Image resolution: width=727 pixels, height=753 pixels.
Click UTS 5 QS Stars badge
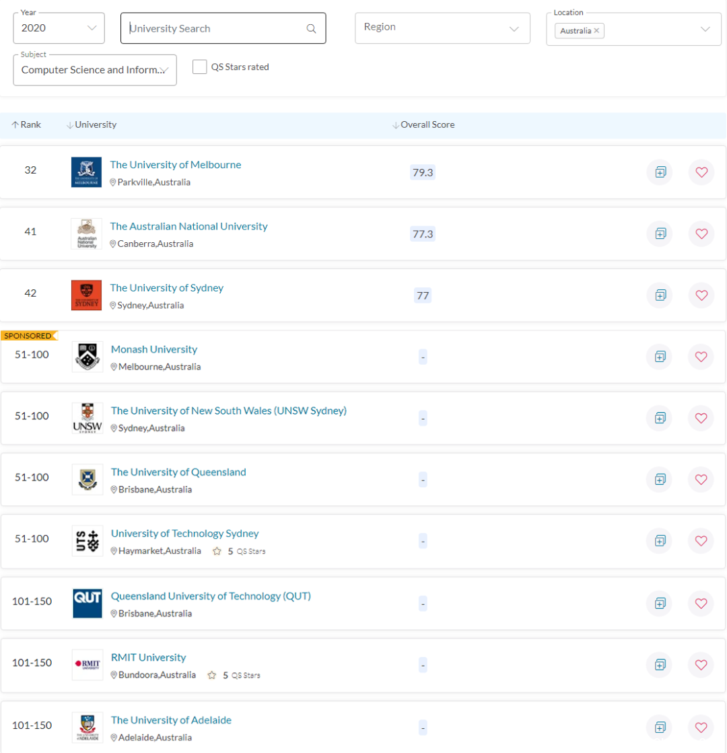tap(239, 551)
